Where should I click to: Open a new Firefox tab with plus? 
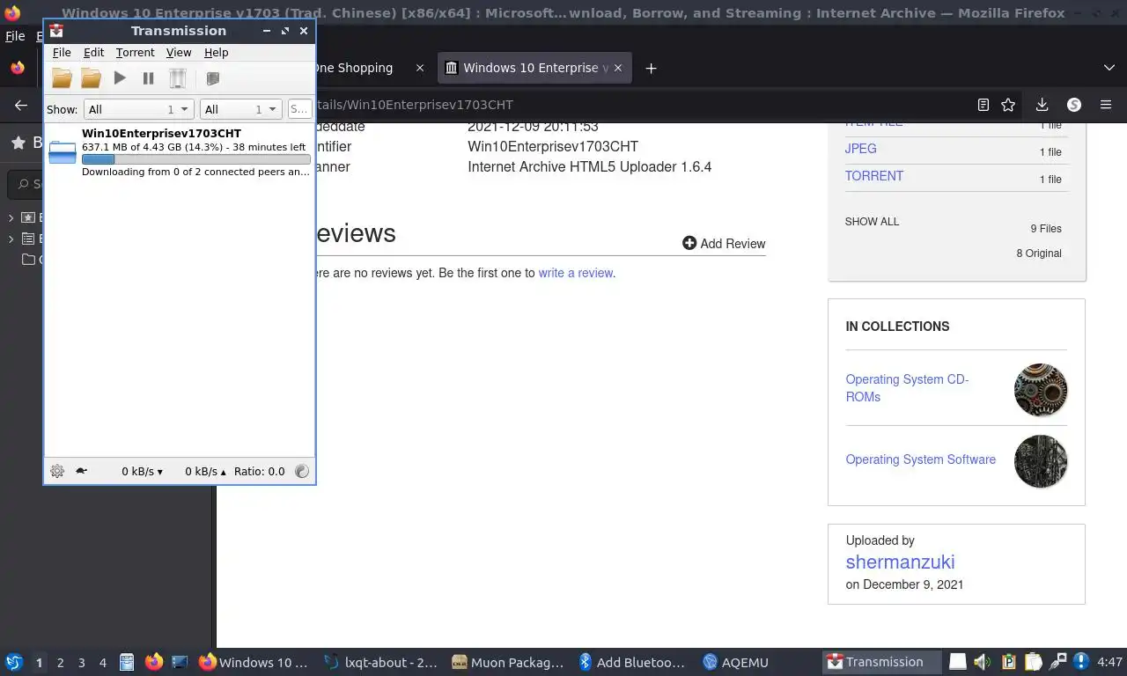[x=651, y=68]
